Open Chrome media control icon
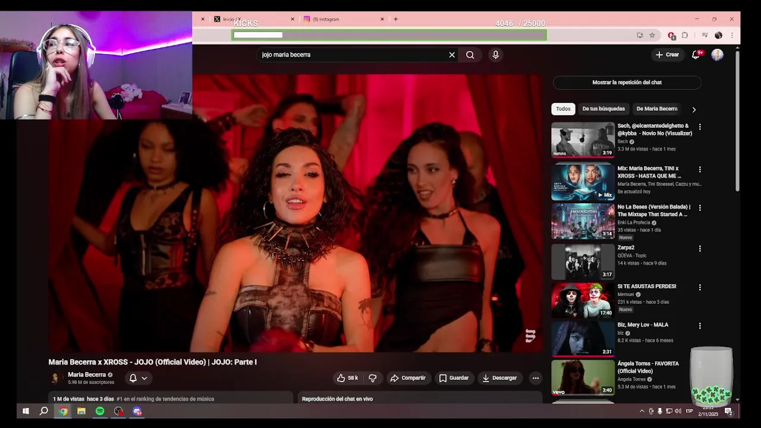 click(x=705, y=36)
